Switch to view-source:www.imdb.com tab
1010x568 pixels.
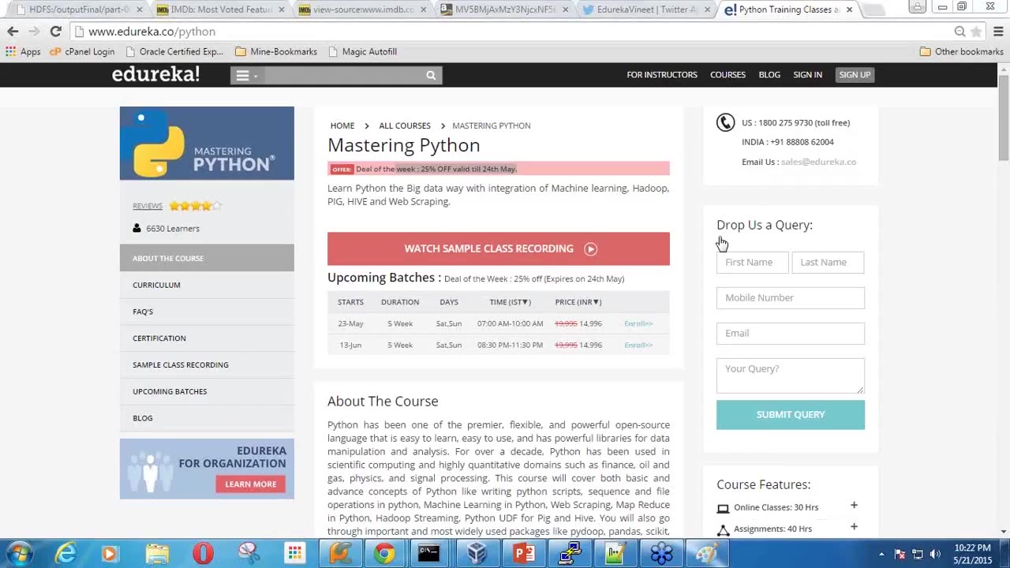363,9
